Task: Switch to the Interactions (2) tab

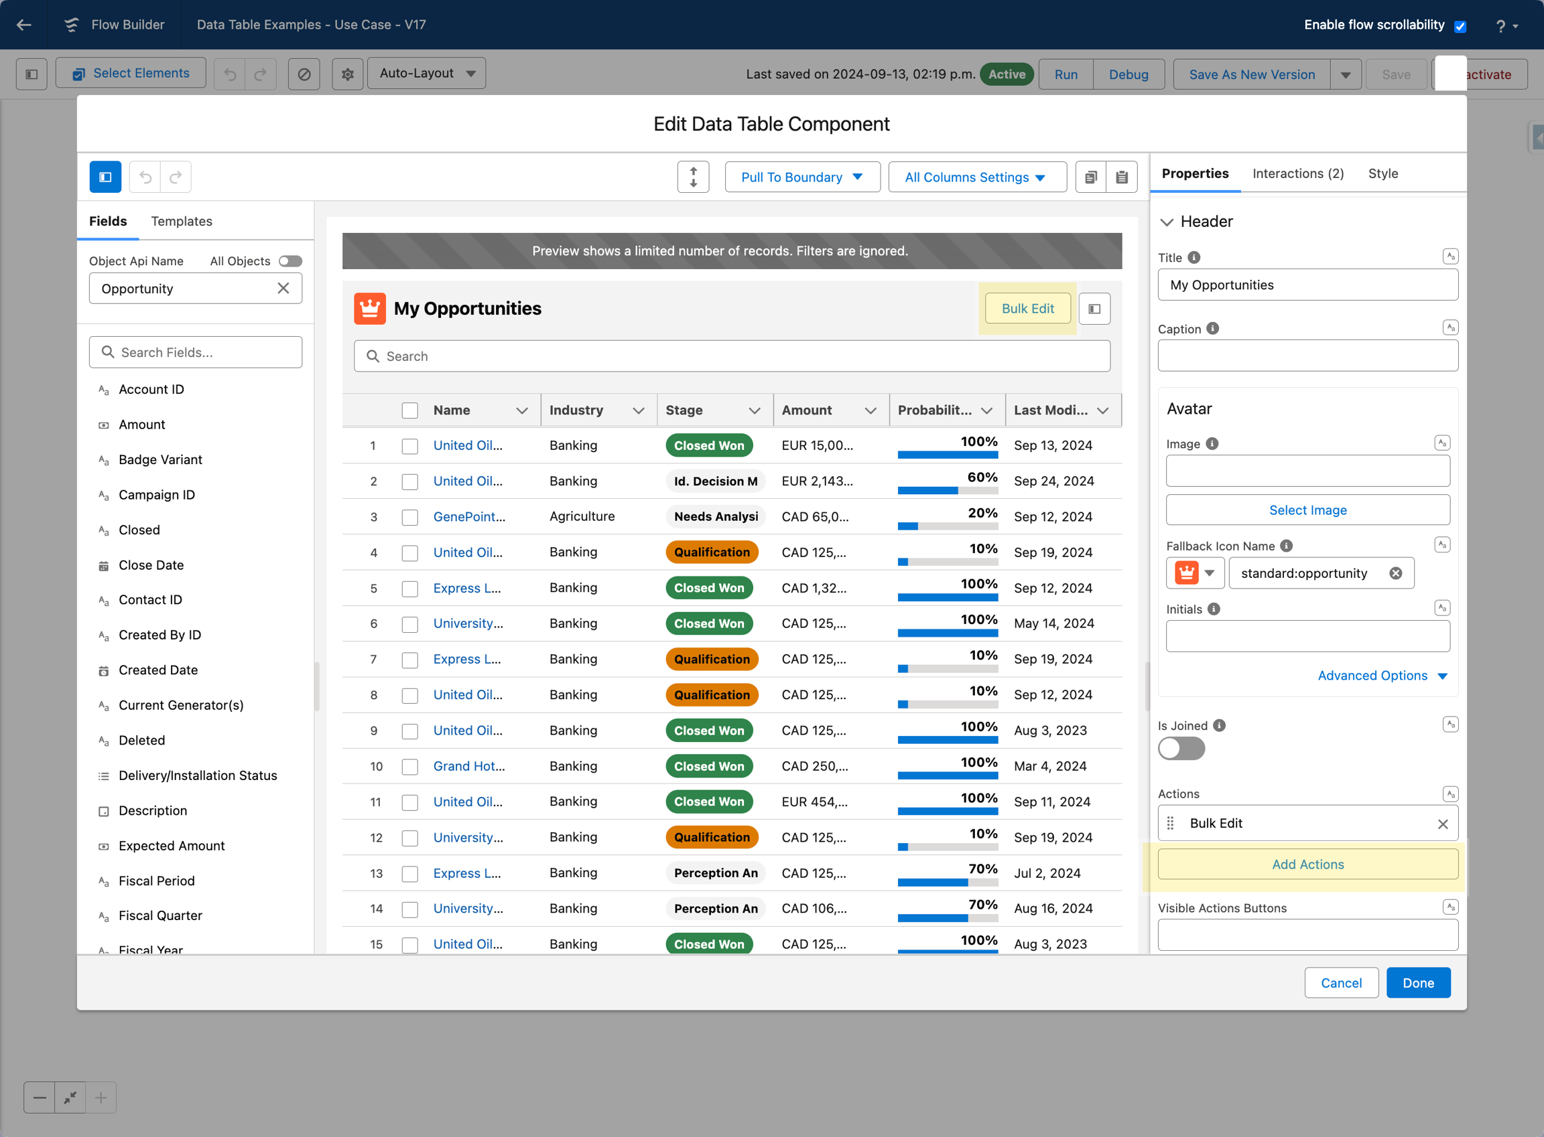Action: click(1297, 173)
